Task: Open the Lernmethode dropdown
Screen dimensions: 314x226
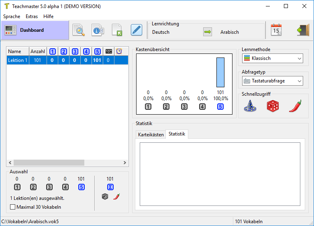Action: (272, 58)
